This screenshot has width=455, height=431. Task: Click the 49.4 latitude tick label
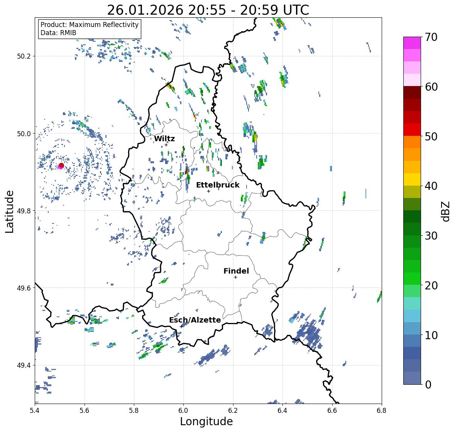[24, 365]
